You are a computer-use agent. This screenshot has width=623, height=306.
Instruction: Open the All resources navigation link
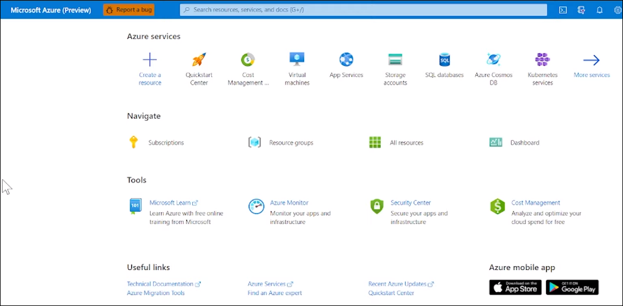[x=407, y=143]
